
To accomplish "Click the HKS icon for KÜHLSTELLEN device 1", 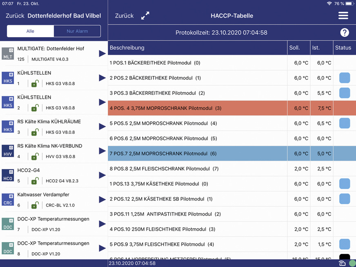I will point(8,78).
